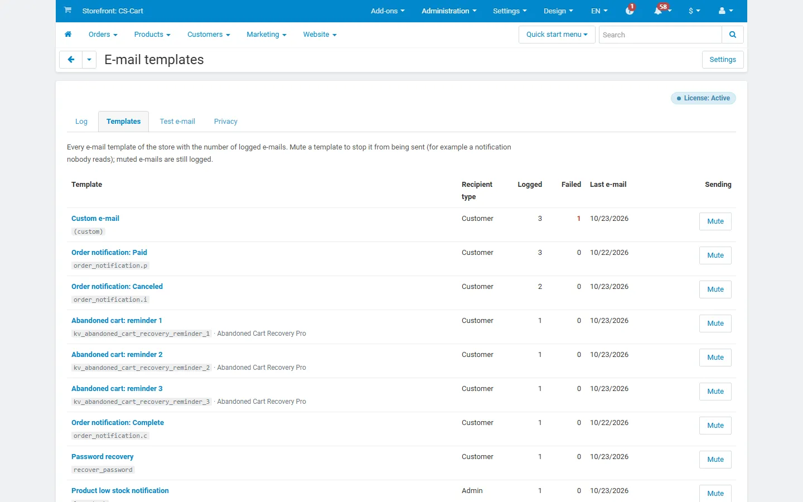Viewport: 803px width, 502px height.
Task: Open the notifications bell with 58 badge
Action: (662, 11)
